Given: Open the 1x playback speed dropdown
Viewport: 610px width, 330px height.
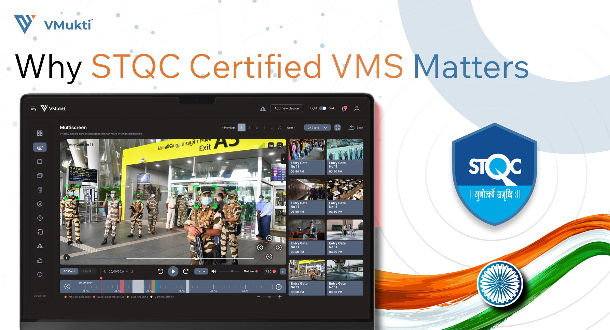Looking at the screenshot, I should tap(201, 271).
